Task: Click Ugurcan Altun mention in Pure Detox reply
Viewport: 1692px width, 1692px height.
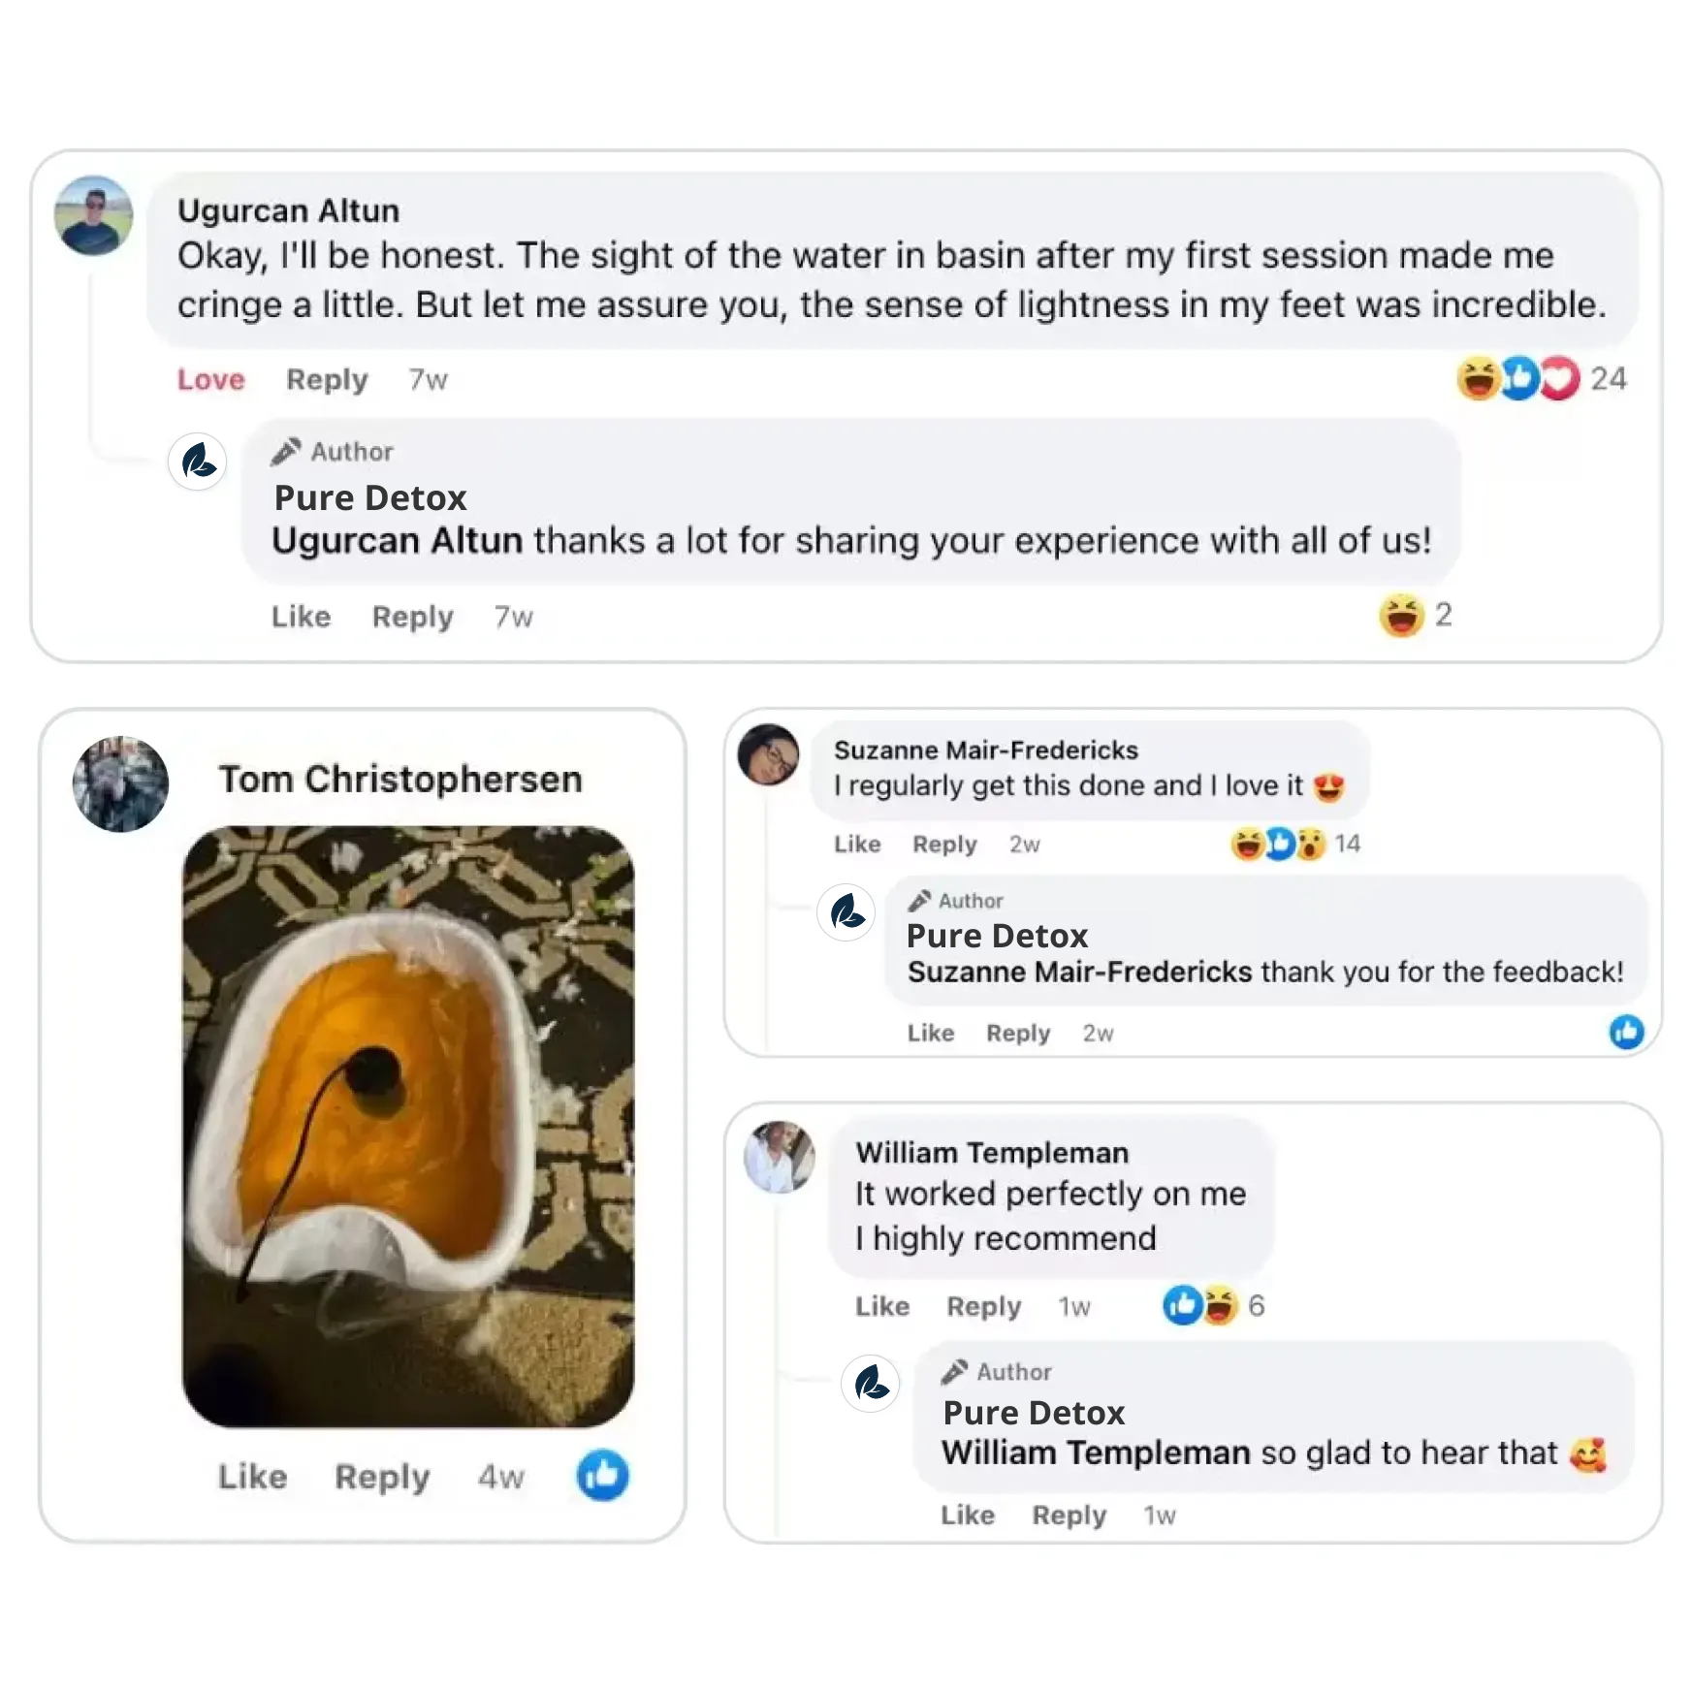Action: (x=397, y=540)
